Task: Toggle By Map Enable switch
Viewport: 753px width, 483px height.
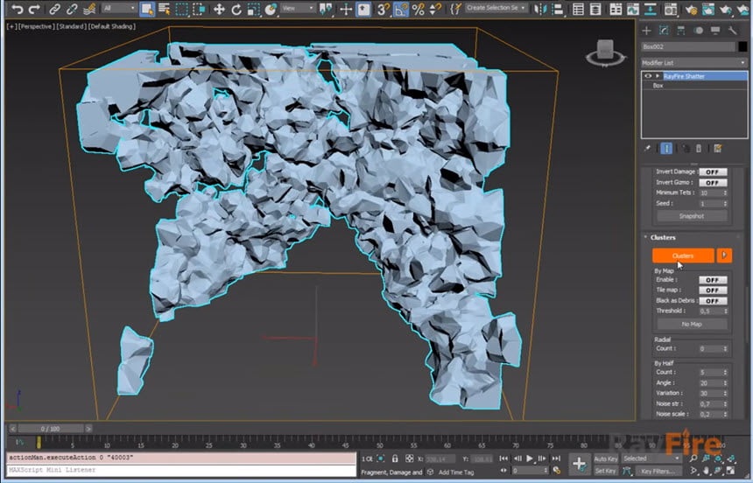Action: 713,280
